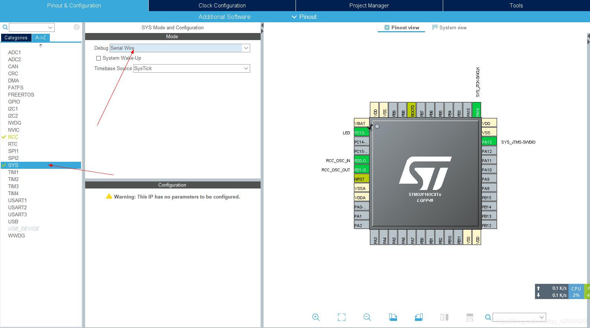Image resolution: width=590 pixels, height=328 pixels.
Task: Select ADC1 in the peripheral list
Action: tap(14, 52)
